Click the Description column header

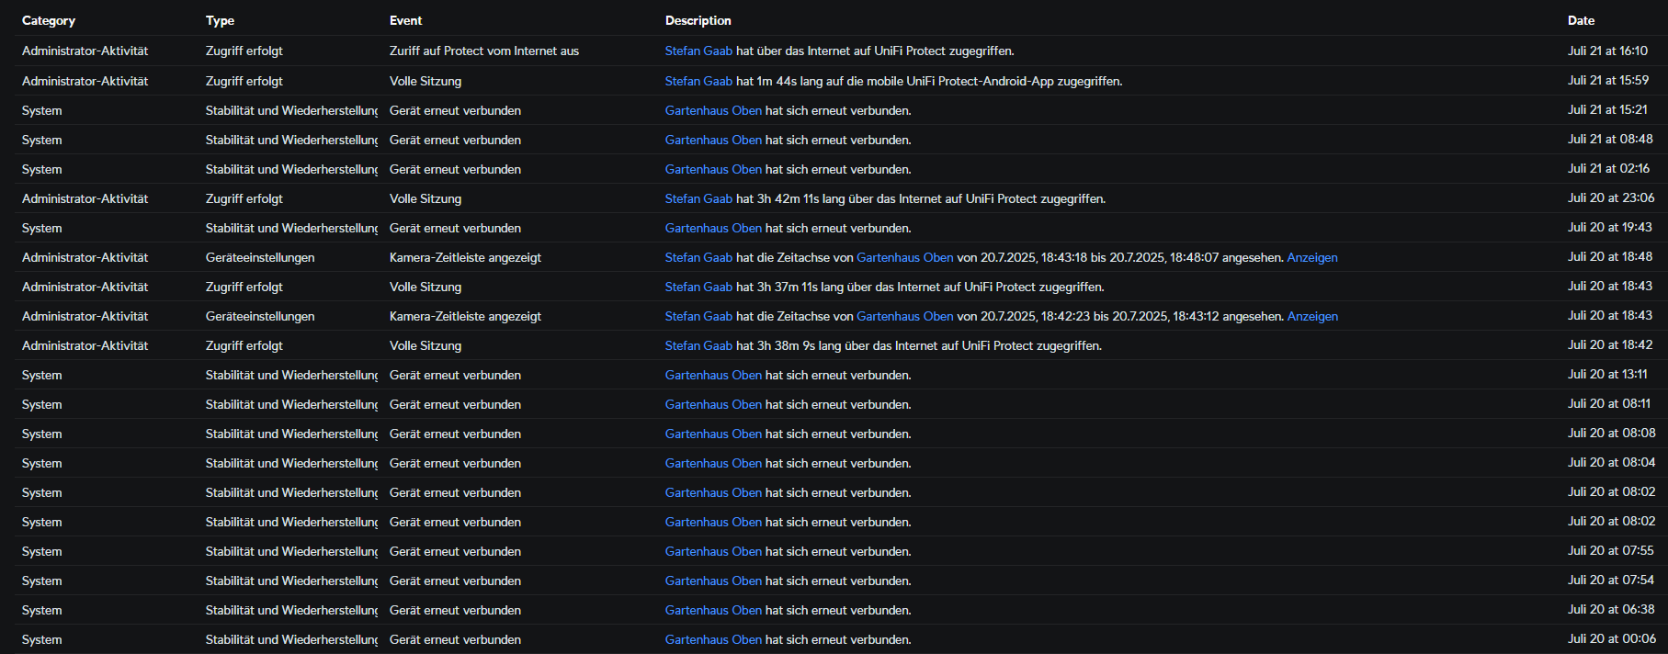click(698, 20)
